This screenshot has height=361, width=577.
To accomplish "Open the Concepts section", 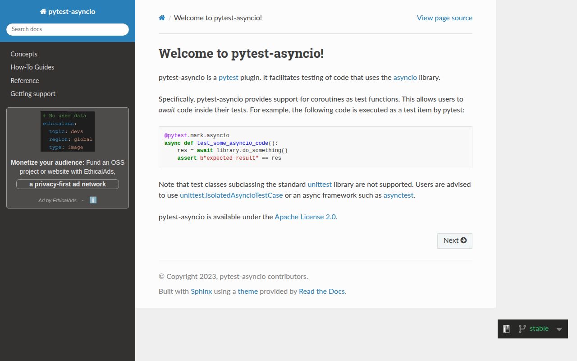I will point(24,54).
